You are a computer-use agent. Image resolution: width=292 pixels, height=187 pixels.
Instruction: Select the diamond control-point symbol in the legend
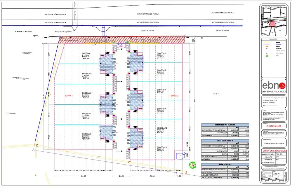pos(267,53)
